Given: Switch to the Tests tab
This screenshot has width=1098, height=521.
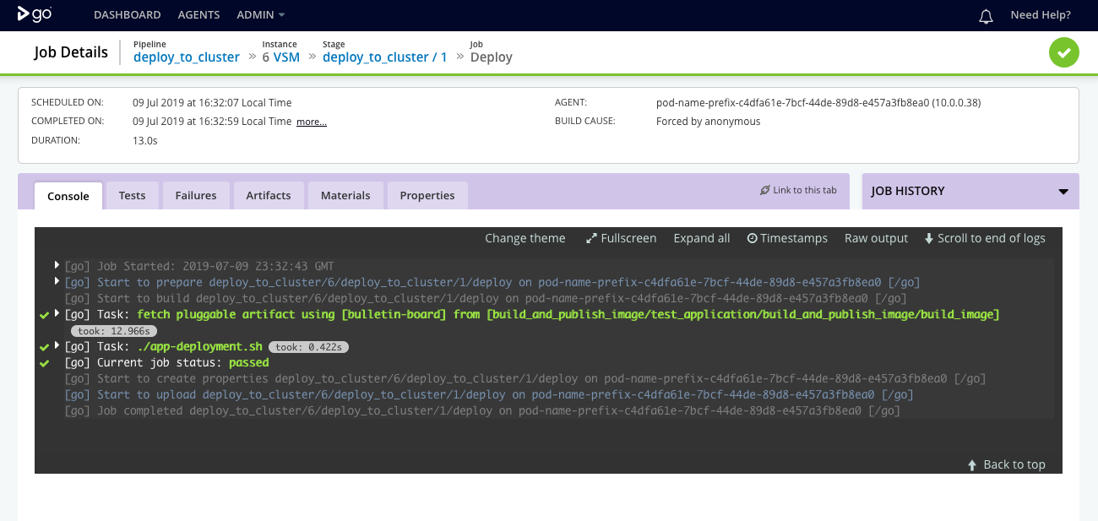Looking at the screenshot, I should point(133,195).
